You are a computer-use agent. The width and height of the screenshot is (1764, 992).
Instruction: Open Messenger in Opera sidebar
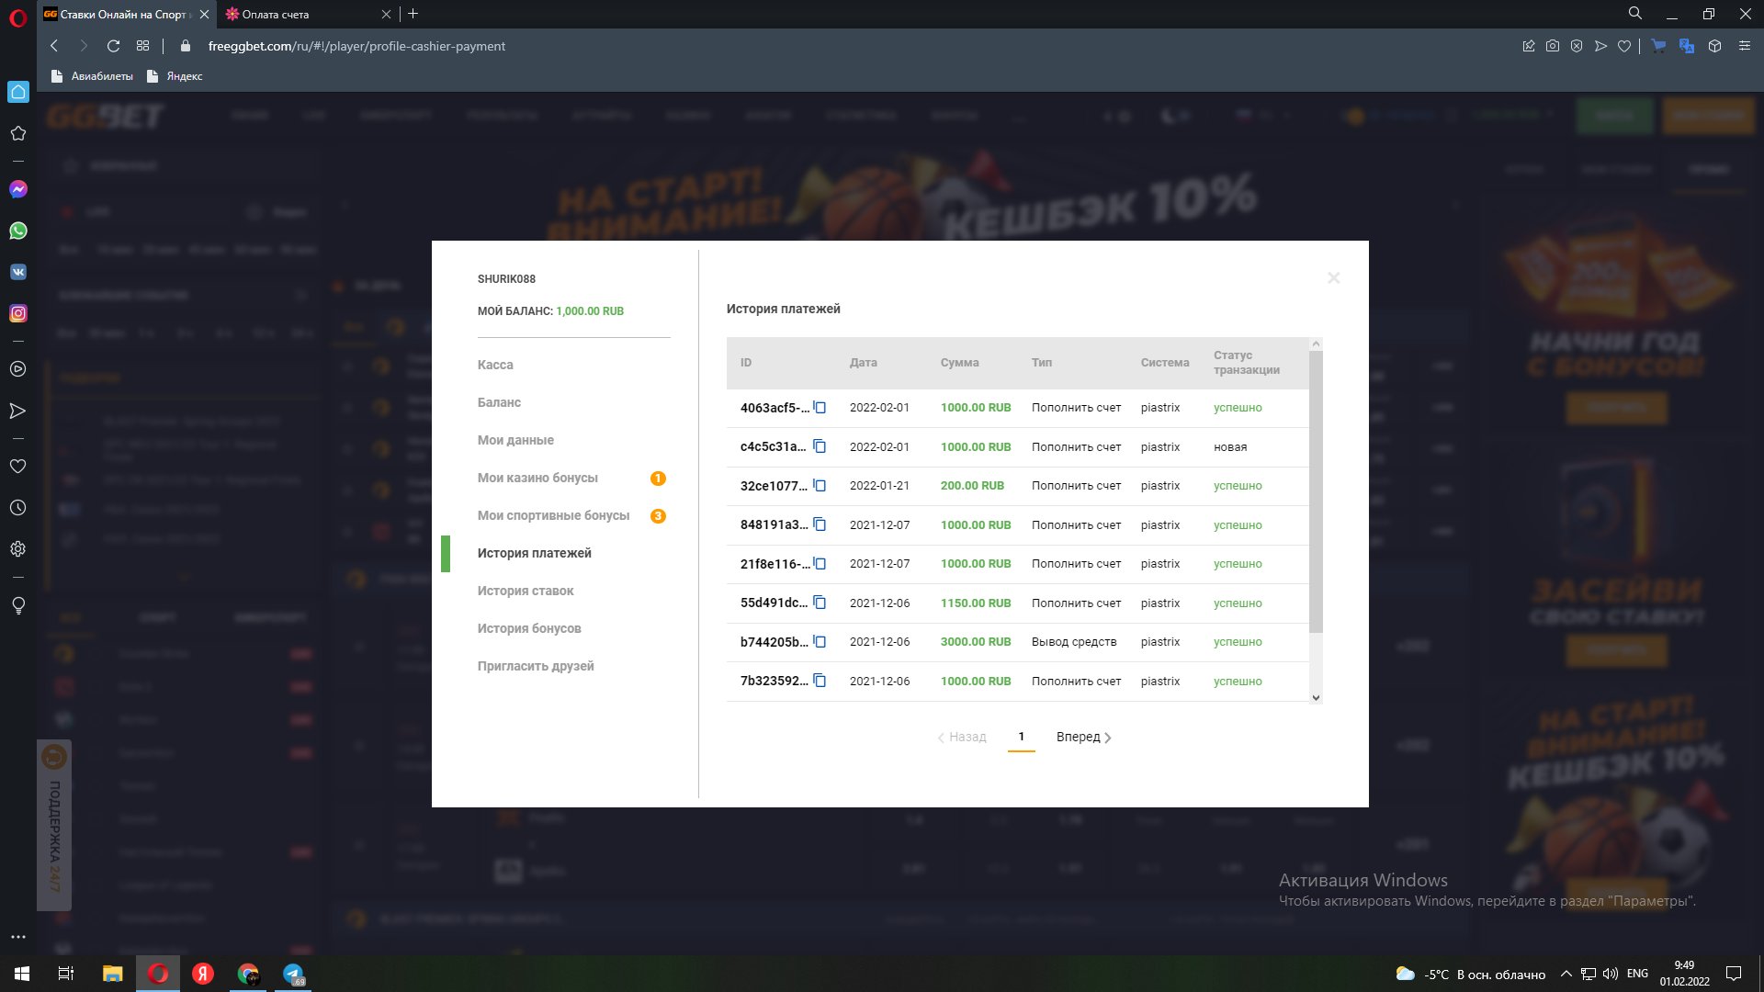17,189
